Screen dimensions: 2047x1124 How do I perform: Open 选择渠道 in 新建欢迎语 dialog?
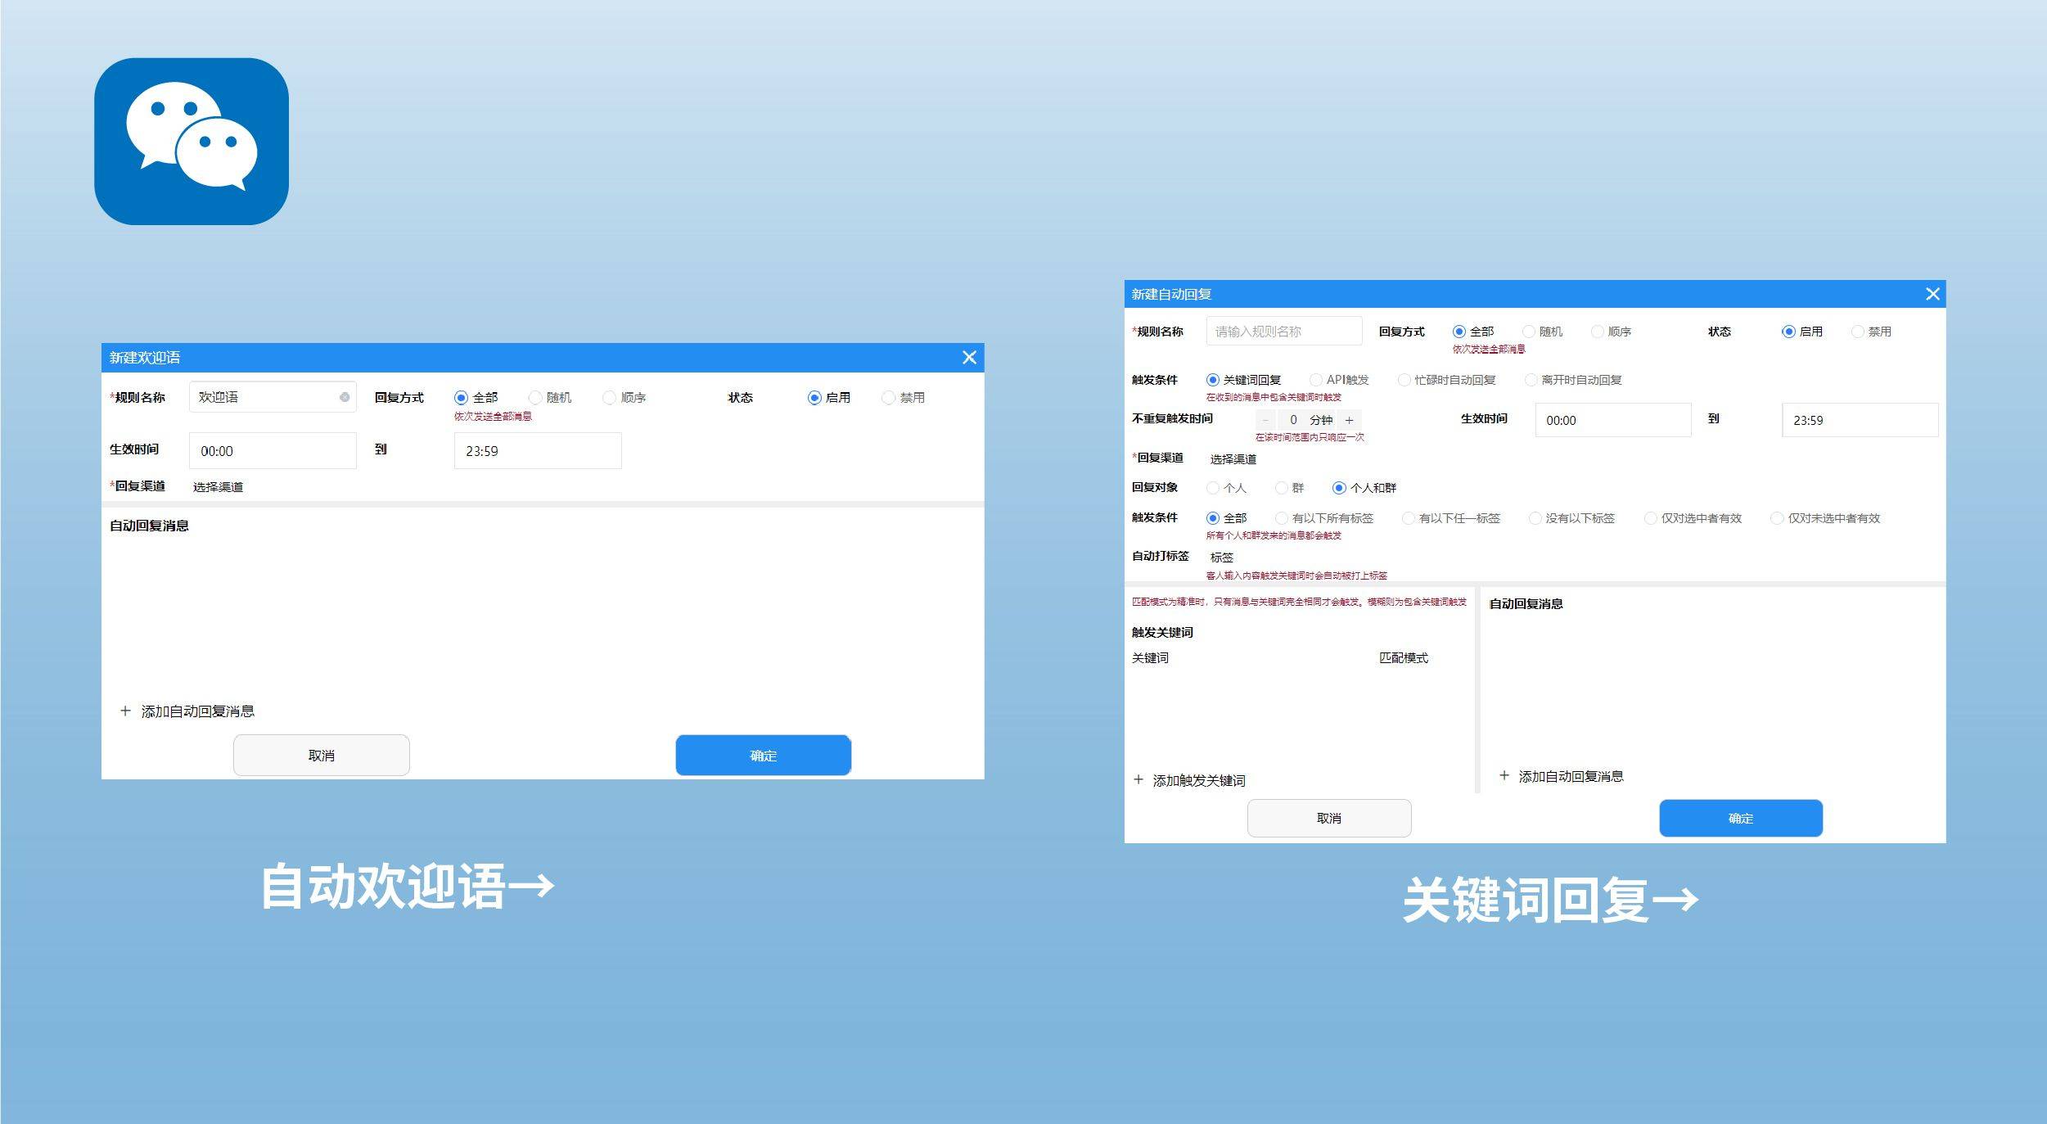tap(218, 487)
